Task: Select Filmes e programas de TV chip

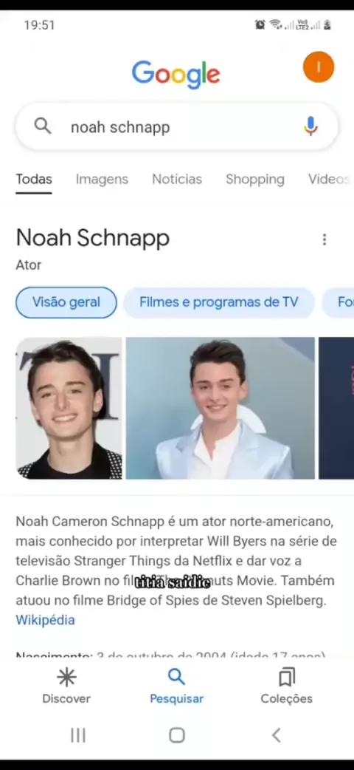Action: [219, 302]
